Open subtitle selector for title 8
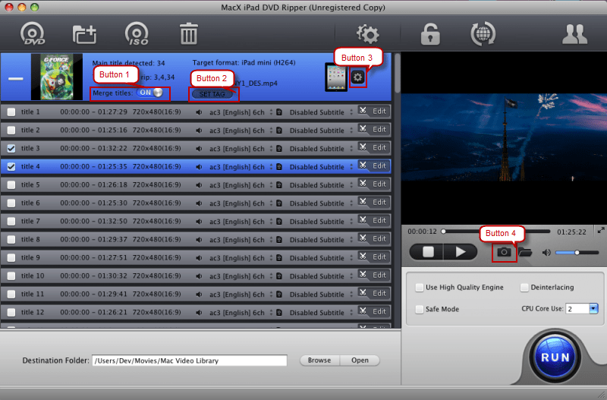 pyautogui.click(x=321, y=240)
